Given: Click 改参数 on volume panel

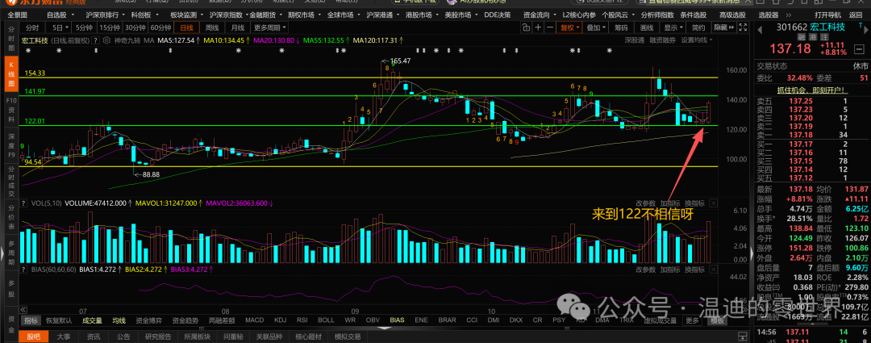Looking at the screenshot, I should [646, 203].
